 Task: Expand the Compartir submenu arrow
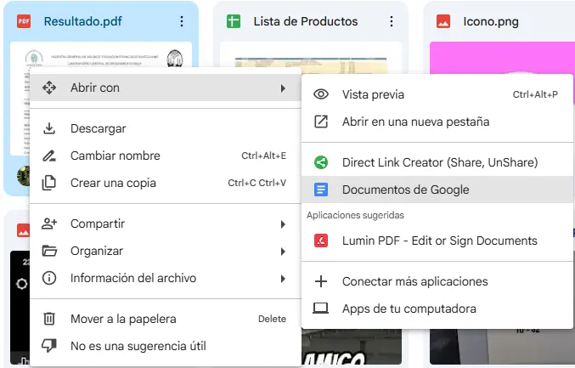(282, 224)
